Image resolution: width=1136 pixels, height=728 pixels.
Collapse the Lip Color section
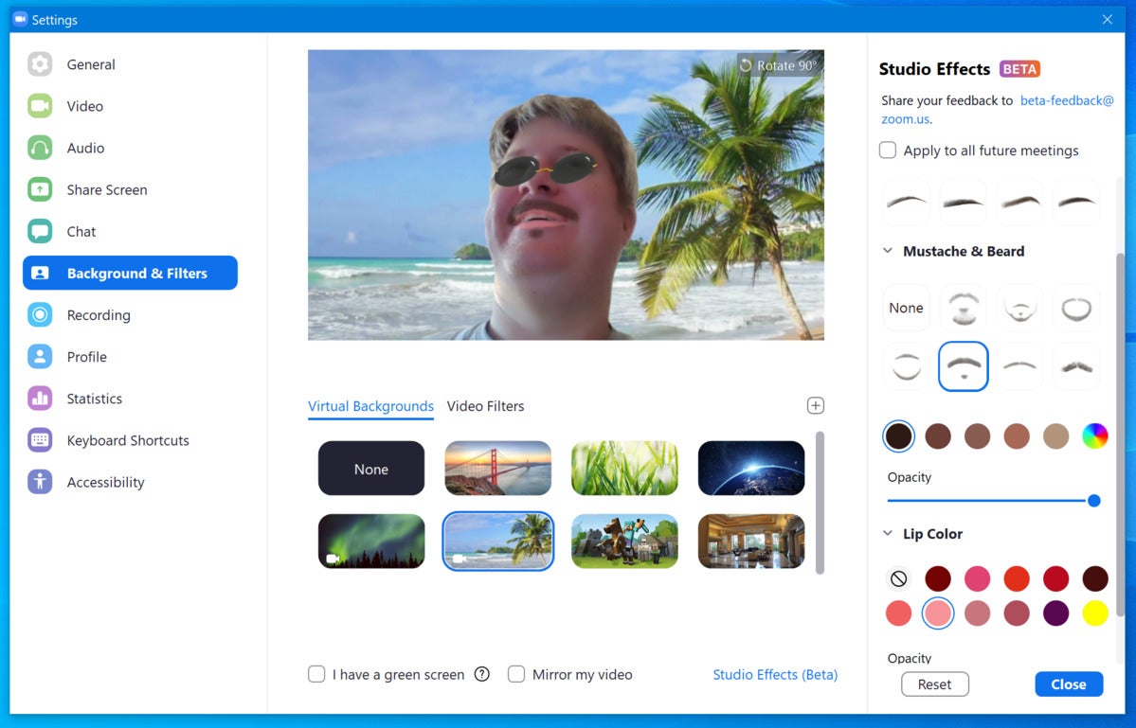[x=888, y=534]
